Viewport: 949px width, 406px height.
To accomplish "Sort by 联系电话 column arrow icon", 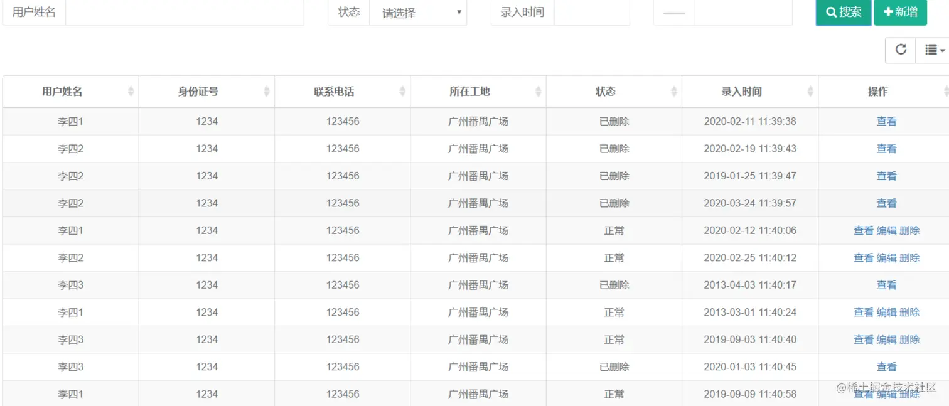I will pyautogui.click(x=402, y=92).
